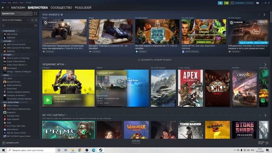Open the Tomb Raider cover
The height and width of the screenshot is (153, 272).
[x=190, y=130]
